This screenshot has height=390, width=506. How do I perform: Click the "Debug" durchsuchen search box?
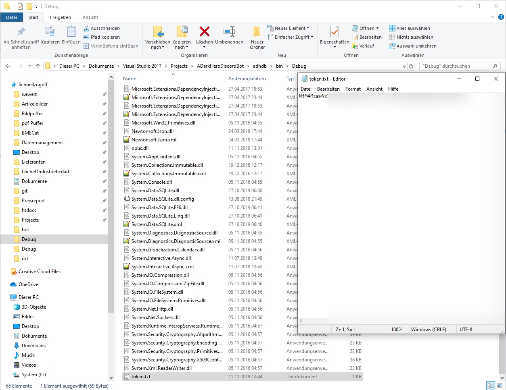coord(460,66)
